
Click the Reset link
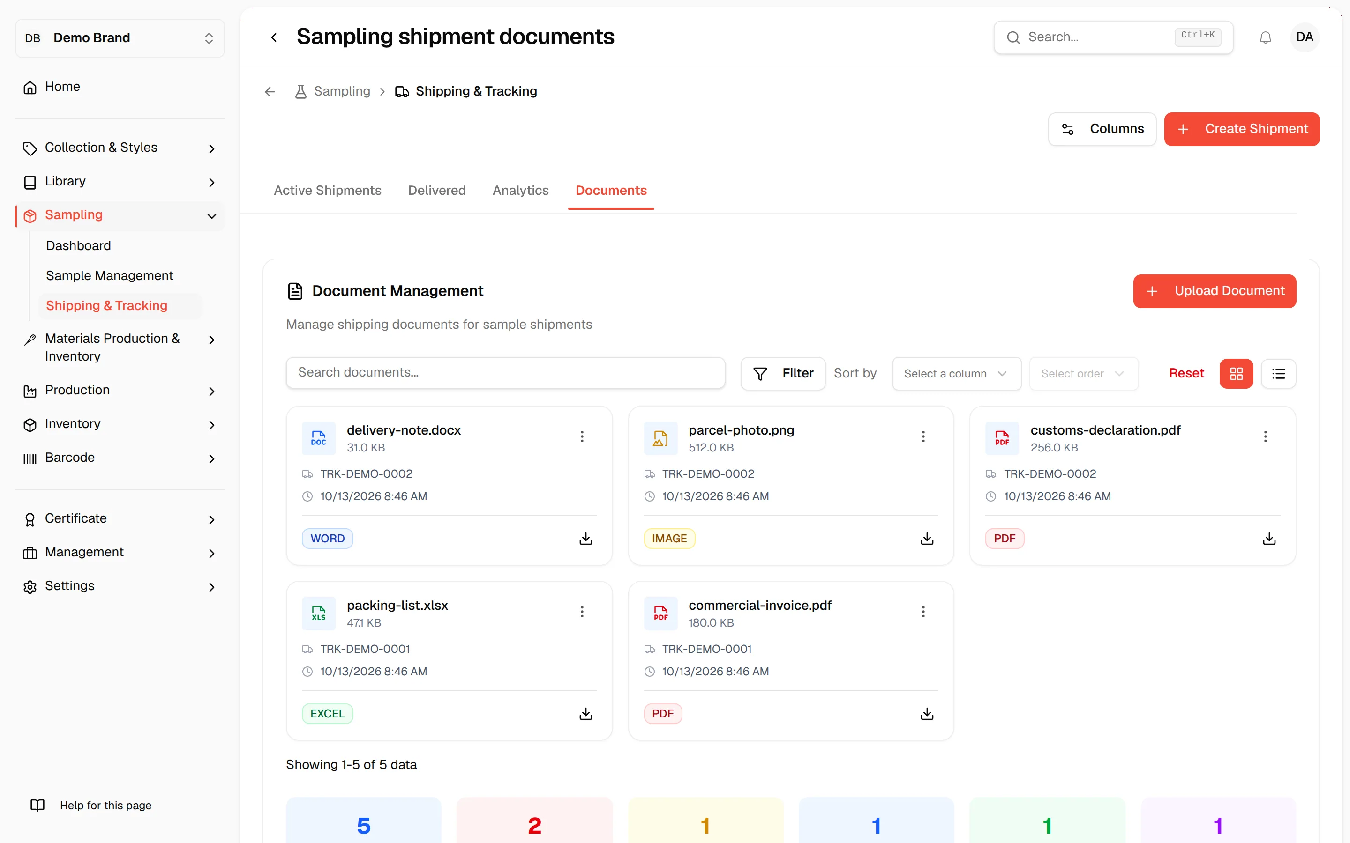[x=1186, y=374]
